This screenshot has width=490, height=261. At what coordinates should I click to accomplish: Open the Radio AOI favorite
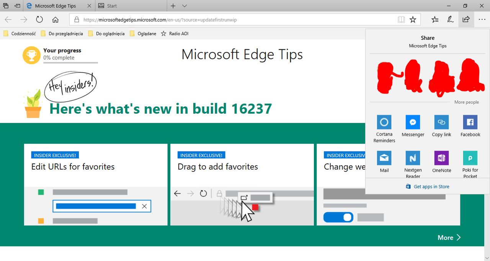(x=175, y=34)
